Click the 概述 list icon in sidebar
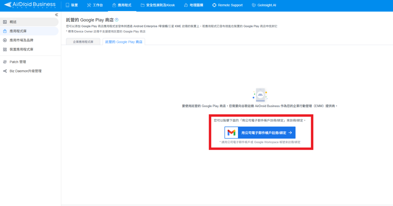Screen dimensions: 393x206 (x=5, y=22)
